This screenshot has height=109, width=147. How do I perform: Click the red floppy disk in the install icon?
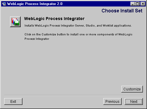13,20
